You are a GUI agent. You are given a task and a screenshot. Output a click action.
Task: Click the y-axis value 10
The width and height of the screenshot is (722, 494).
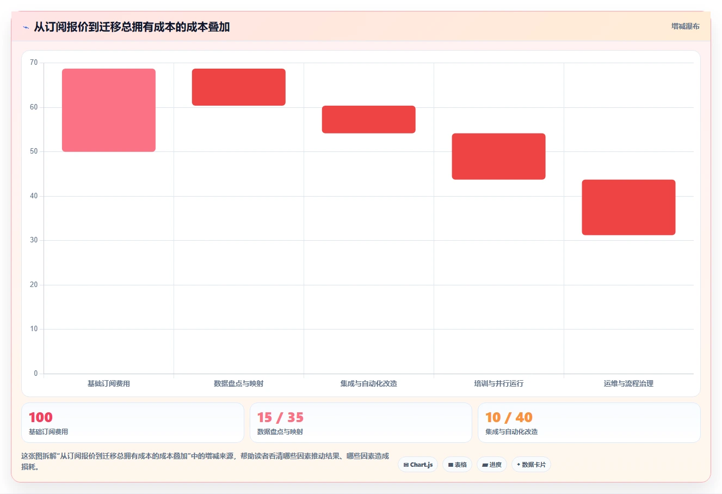coord(34,329)
